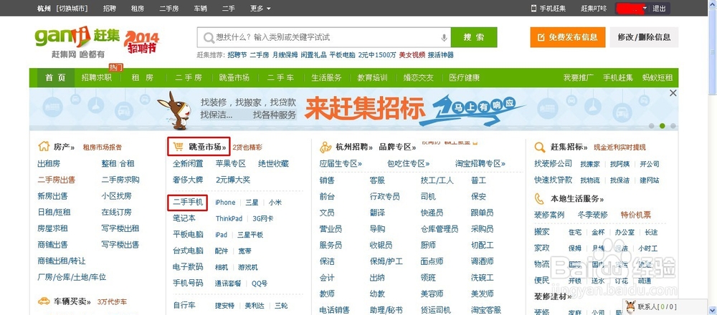Viewport: 717px width, 315px height.
Task: Click 免费发布信息 orange button
Action: (x=567, y=37)
